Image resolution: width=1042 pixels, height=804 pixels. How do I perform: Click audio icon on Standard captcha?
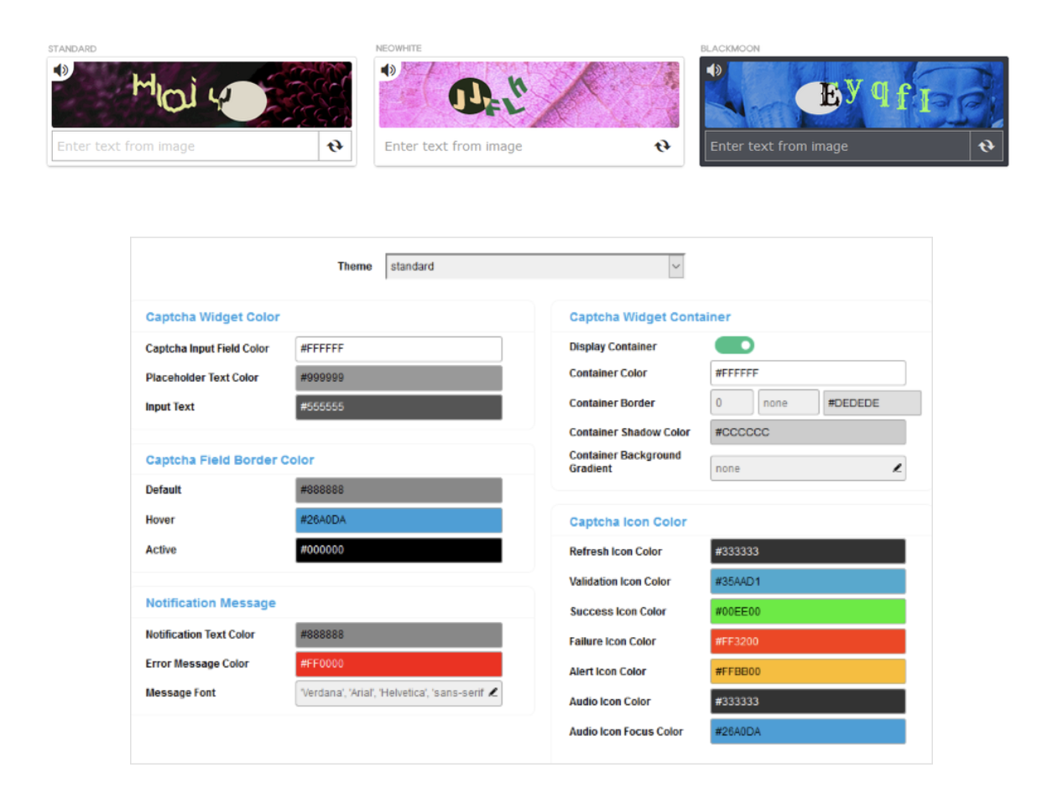click(61, 70)
